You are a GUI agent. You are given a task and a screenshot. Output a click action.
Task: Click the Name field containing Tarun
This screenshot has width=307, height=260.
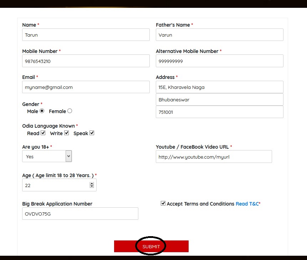point(86,35)
